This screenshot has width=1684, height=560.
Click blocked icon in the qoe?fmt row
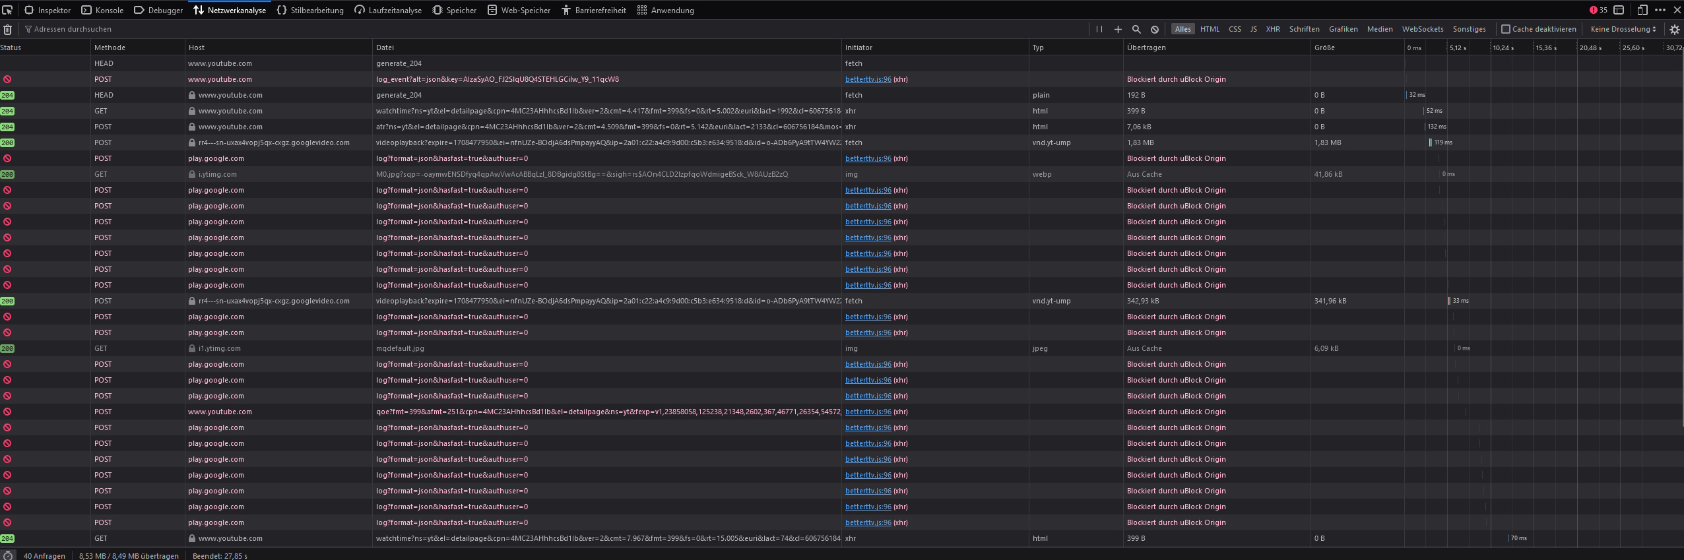[7, 412]
